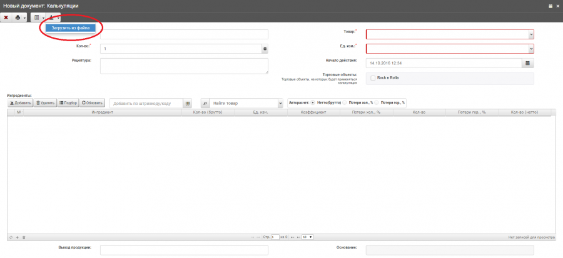This screenshot has width=563, height=258.
Task: Select the Нетто(брутто) radio option
Action: click(313, 102)
